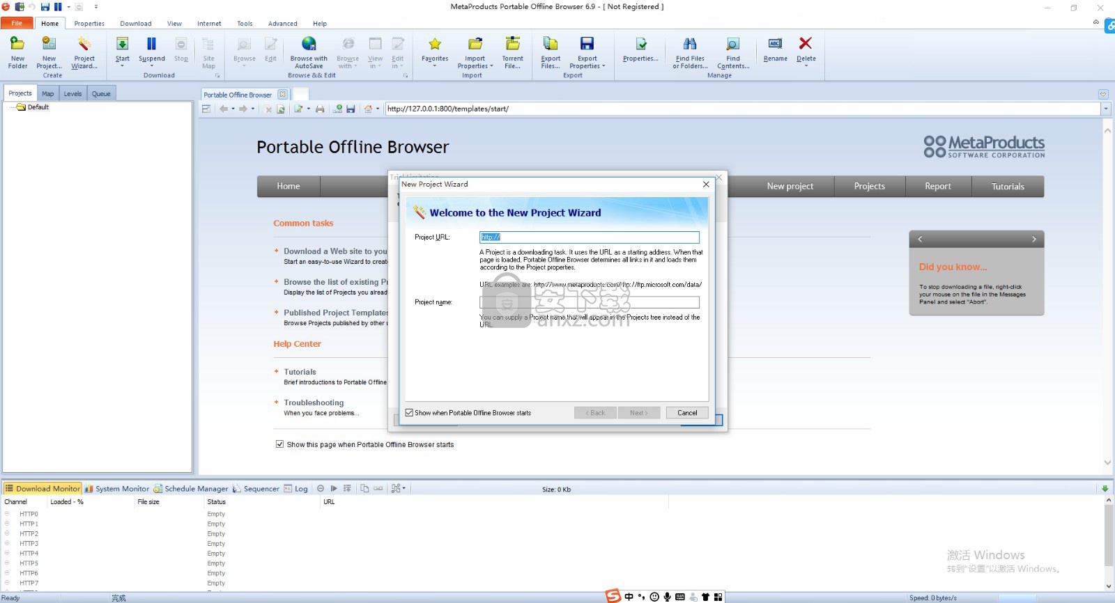Expand the Import Properties dropdown

491,66
